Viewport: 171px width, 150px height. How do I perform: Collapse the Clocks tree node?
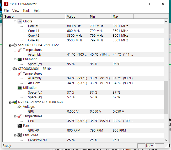pyautogui.click(x=15, y=22)
